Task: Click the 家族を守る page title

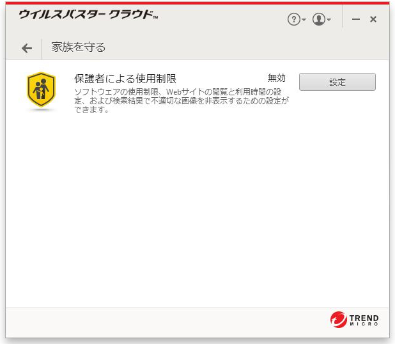Action: (x=79, y=47)
